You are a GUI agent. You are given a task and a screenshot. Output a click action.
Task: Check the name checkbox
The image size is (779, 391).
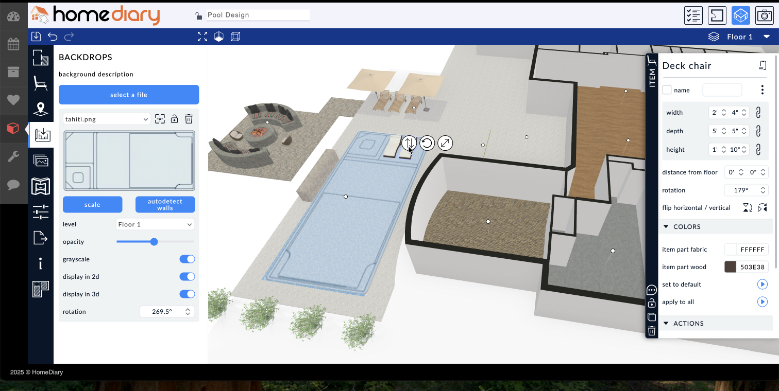pyautogui.click(x=667, y=90)
